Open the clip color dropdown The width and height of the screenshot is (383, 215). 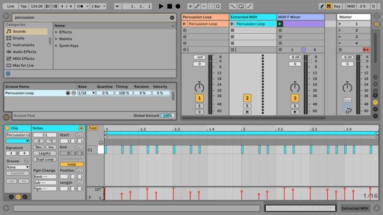18,141
